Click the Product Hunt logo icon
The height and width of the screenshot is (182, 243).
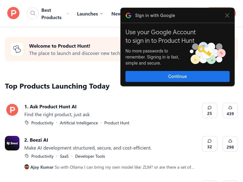[13, 13]
